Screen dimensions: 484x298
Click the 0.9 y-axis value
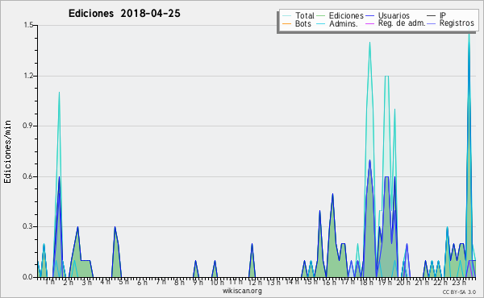pyautogui.click(x=28, y=126)
